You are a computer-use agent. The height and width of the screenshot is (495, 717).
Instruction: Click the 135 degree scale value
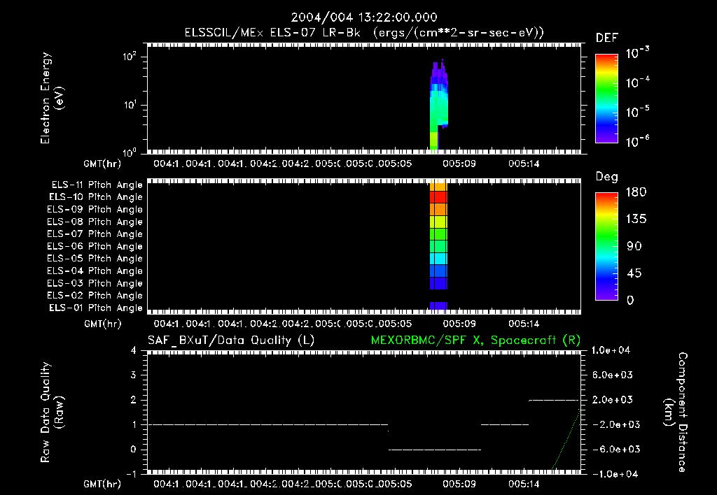coord(636,220)
